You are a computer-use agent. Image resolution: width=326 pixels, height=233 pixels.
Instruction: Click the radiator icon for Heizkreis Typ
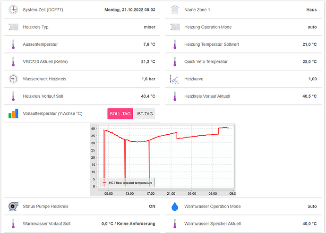click(x=13, y=27)
